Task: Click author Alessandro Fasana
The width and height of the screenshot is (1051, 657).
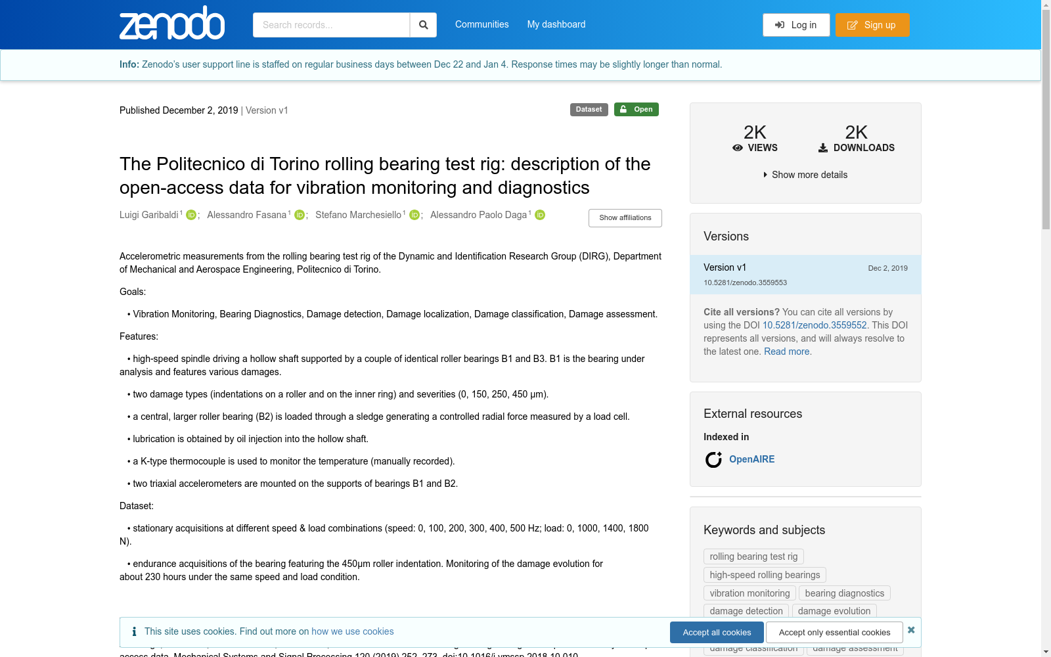Action: tap(247, 215)
